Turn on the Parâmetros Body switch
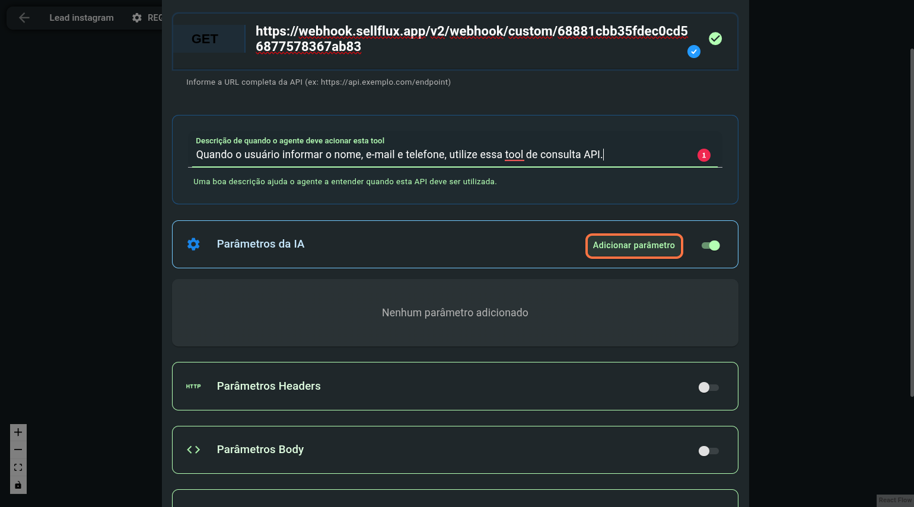Image resolution: width=914 pixels, height=507 pixels. click(x=708, y=451)
